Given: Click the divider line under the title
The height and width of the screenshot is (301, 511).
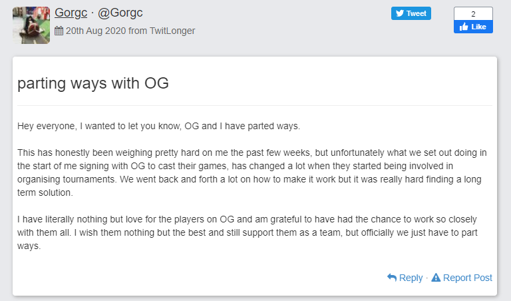Looking at the screenshot, I should pyautogui.click(x=254, y=105).
